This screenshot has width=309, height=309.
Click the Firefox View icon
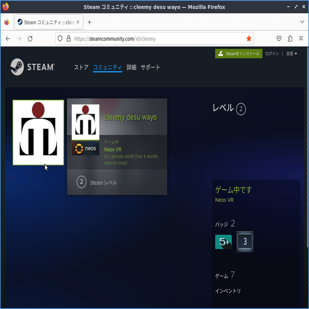tap(7, 22)
